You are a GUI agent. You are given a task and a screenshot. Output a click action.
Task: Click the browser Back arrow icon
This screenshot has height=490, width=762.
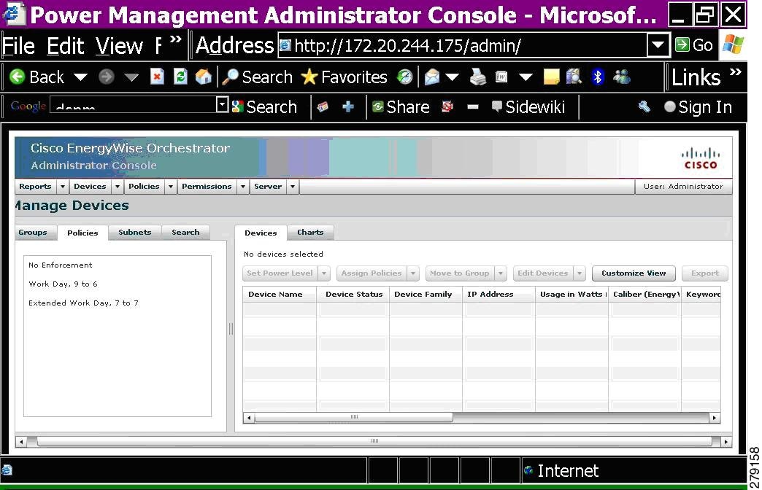click(18, 77)
